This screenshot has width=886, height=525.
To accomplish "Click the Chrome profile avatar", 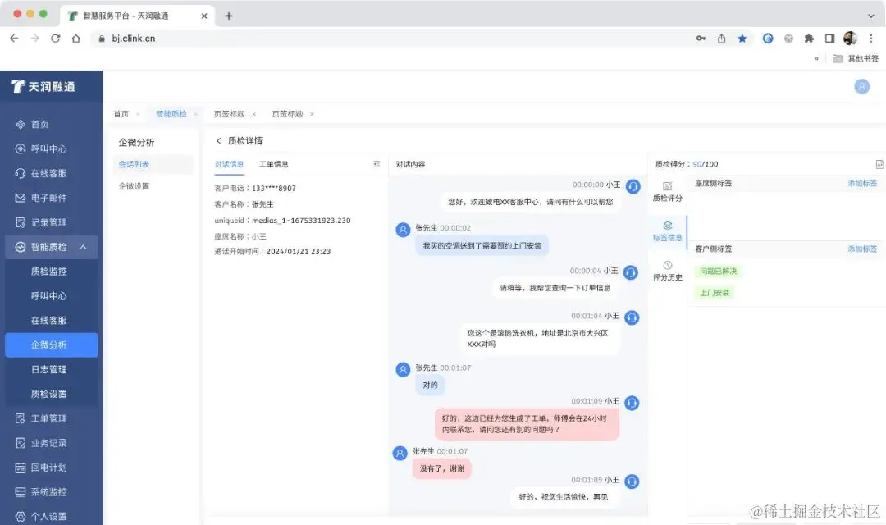I will coord(850,39).
